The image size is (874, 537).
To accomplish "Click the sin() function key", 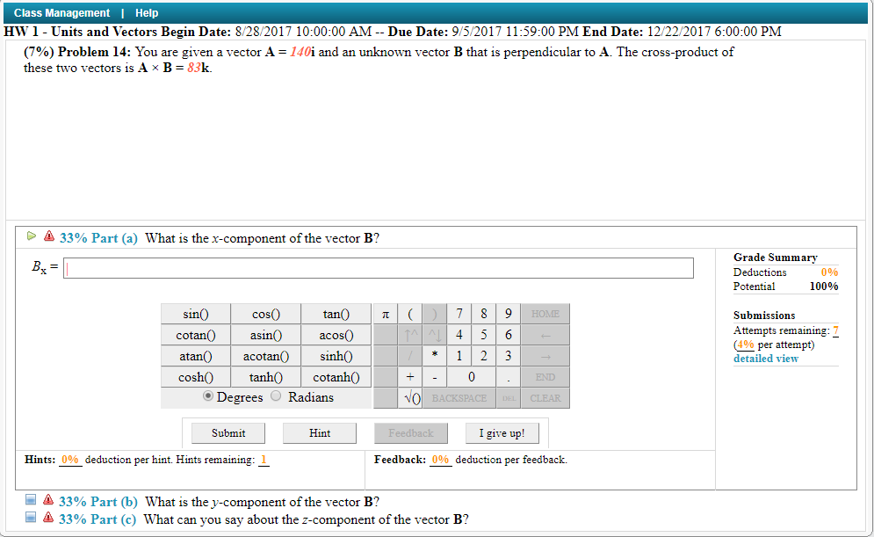I will [194, 313].
